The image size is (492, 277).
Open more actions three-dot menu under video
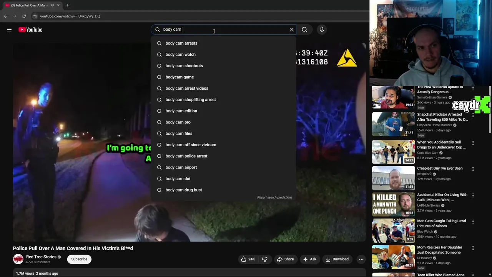pyautogui.click(x=361, y=259)
